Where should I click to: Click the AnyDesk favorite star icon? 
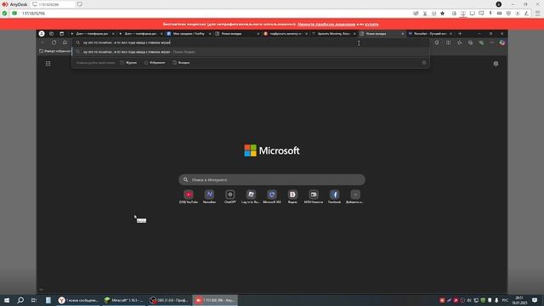tap(442, 14)
